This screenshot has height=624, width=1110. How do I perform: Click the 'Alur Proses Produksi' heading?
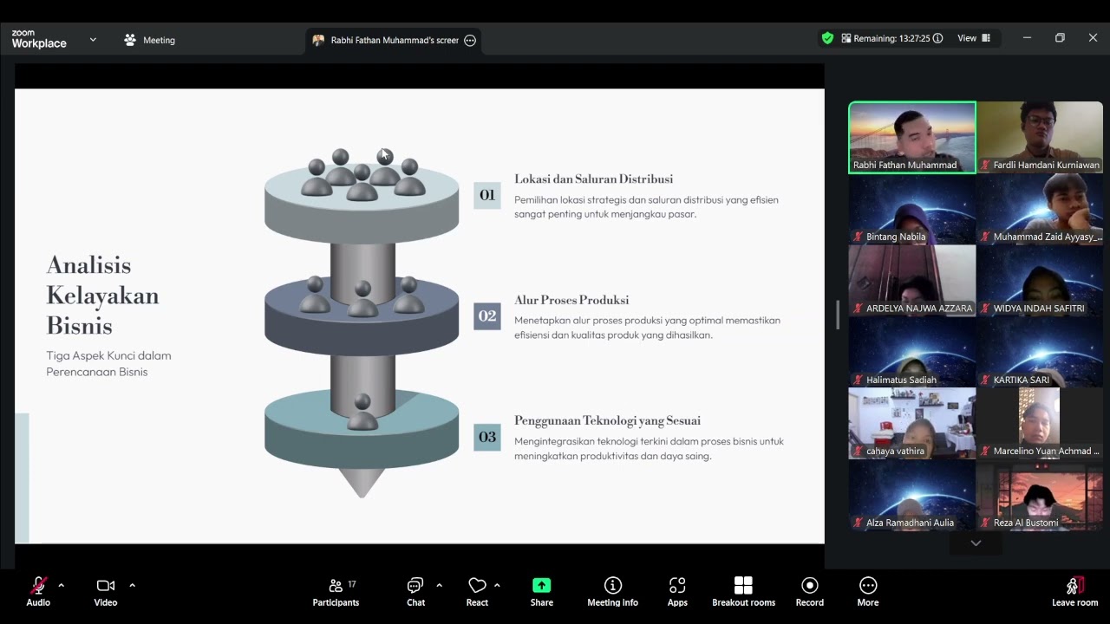coord(571,300)
